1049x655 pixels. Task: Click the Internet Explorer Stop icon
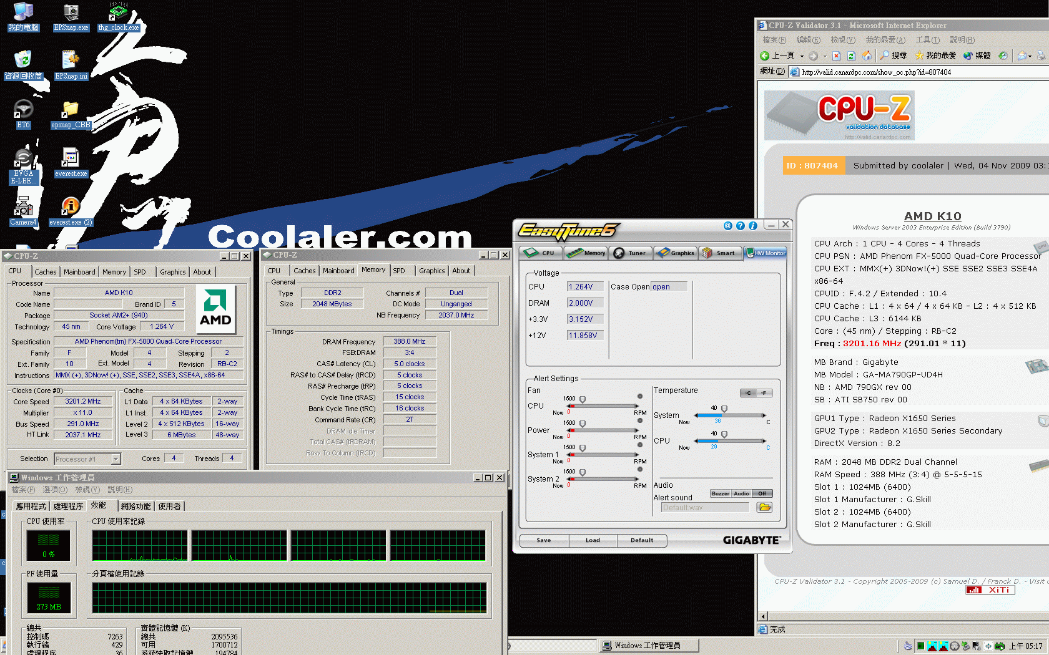pyautogui.click(x=837, y=56)
